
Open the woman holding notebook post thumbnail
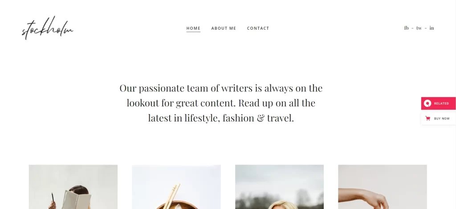[73, 187]
